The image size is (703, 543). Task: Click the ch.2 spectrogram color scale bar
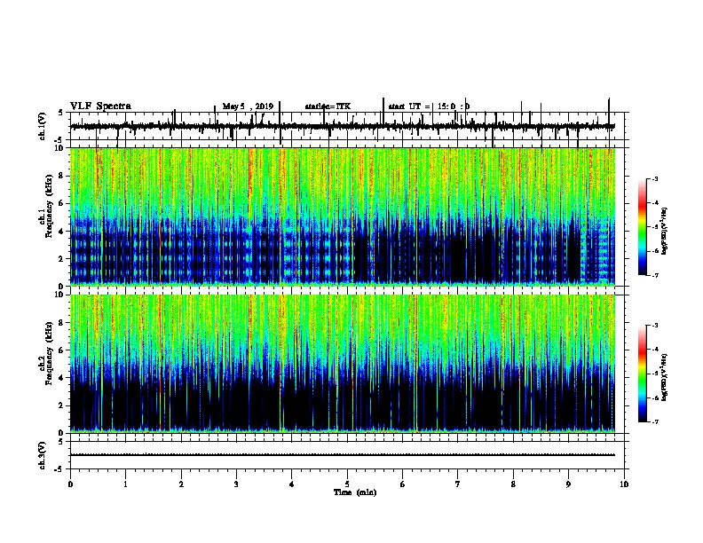642,374
